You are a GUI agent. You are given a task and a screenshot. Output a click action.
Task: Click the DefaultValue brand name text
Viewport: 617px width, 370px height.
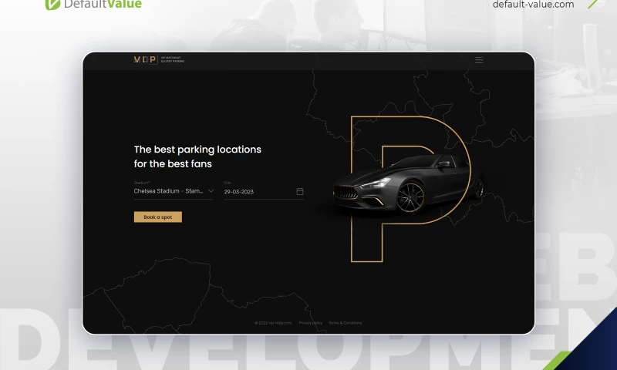click(103, 5)
